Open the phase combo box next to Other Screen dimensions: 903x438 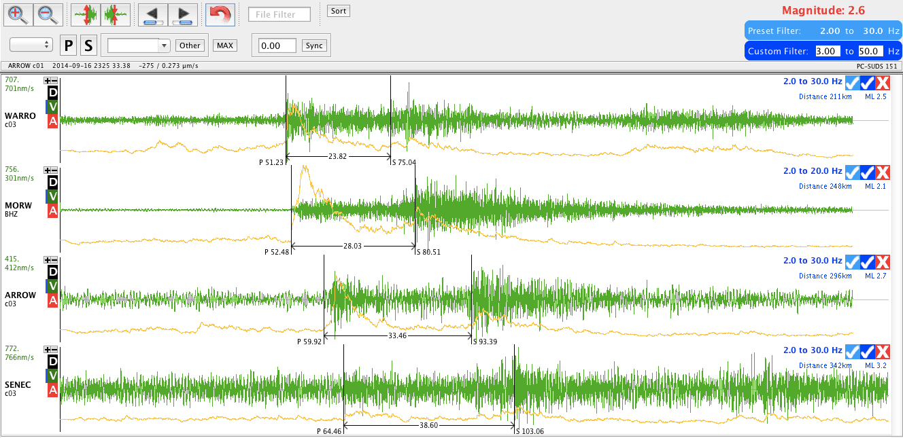pyautogui.click(x=139, y=45)
